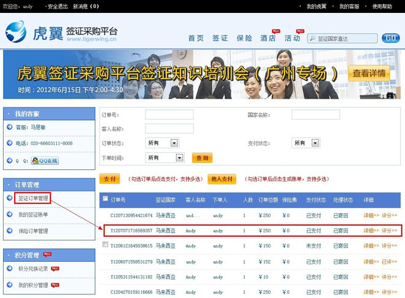Image resolution: width=405 pixels, height=298 pixels.
Task: Toggle the select-all checkbox in the 订单号 header
Action: 105,199
